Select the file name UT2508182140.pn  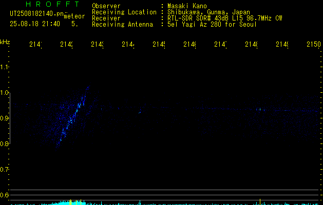click(x=37, y=13)
